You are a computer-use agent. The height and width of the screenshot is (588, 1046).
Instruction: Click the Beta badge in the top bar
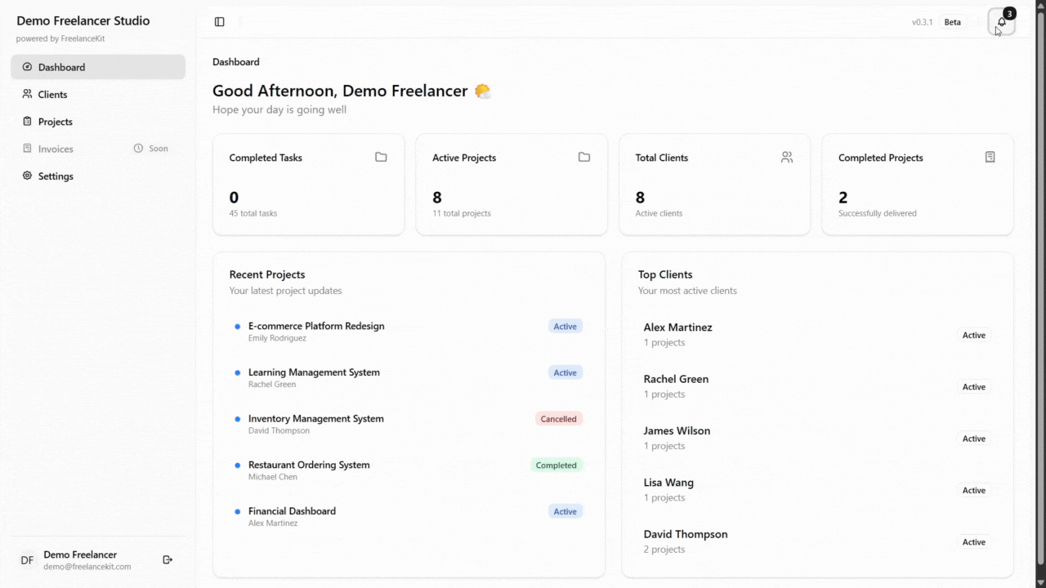[952, 22]
